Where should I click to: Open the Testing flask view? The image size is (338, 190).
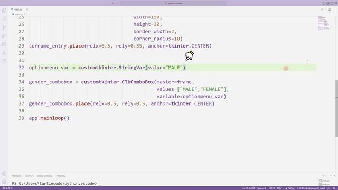coord(4,53)
